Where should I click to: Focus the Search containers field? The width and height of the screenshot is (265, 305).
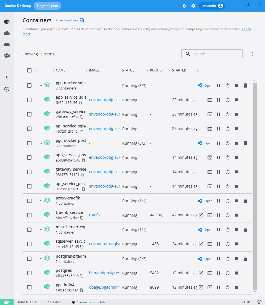212,54
